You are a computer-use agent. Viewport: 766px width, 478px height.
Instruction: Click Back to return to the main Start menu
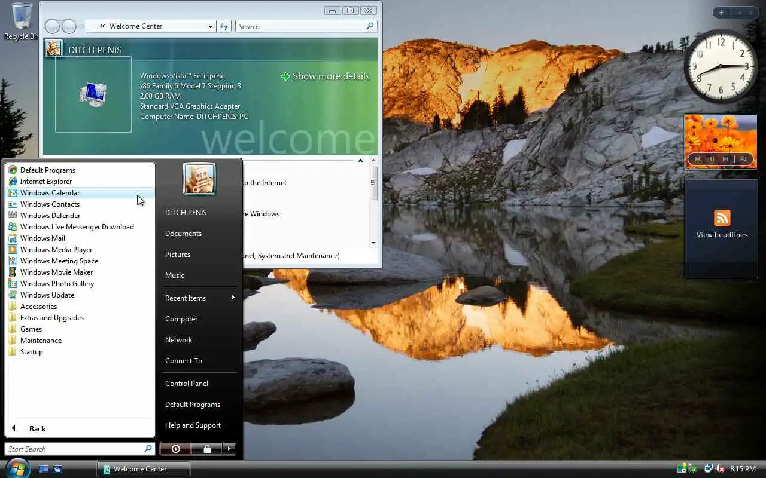point(80,428)
